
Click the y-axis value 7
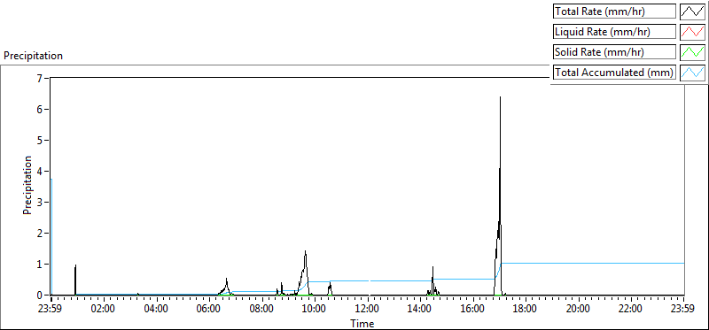pyautogui.click(x=39, y=78)
